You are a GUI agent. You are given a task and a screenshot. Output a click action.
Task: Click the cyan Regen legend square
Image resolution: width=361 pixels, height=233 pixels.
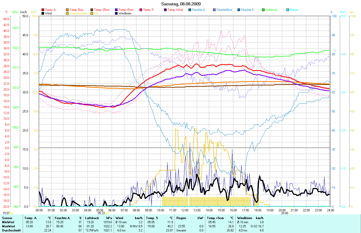coord(288,10)
